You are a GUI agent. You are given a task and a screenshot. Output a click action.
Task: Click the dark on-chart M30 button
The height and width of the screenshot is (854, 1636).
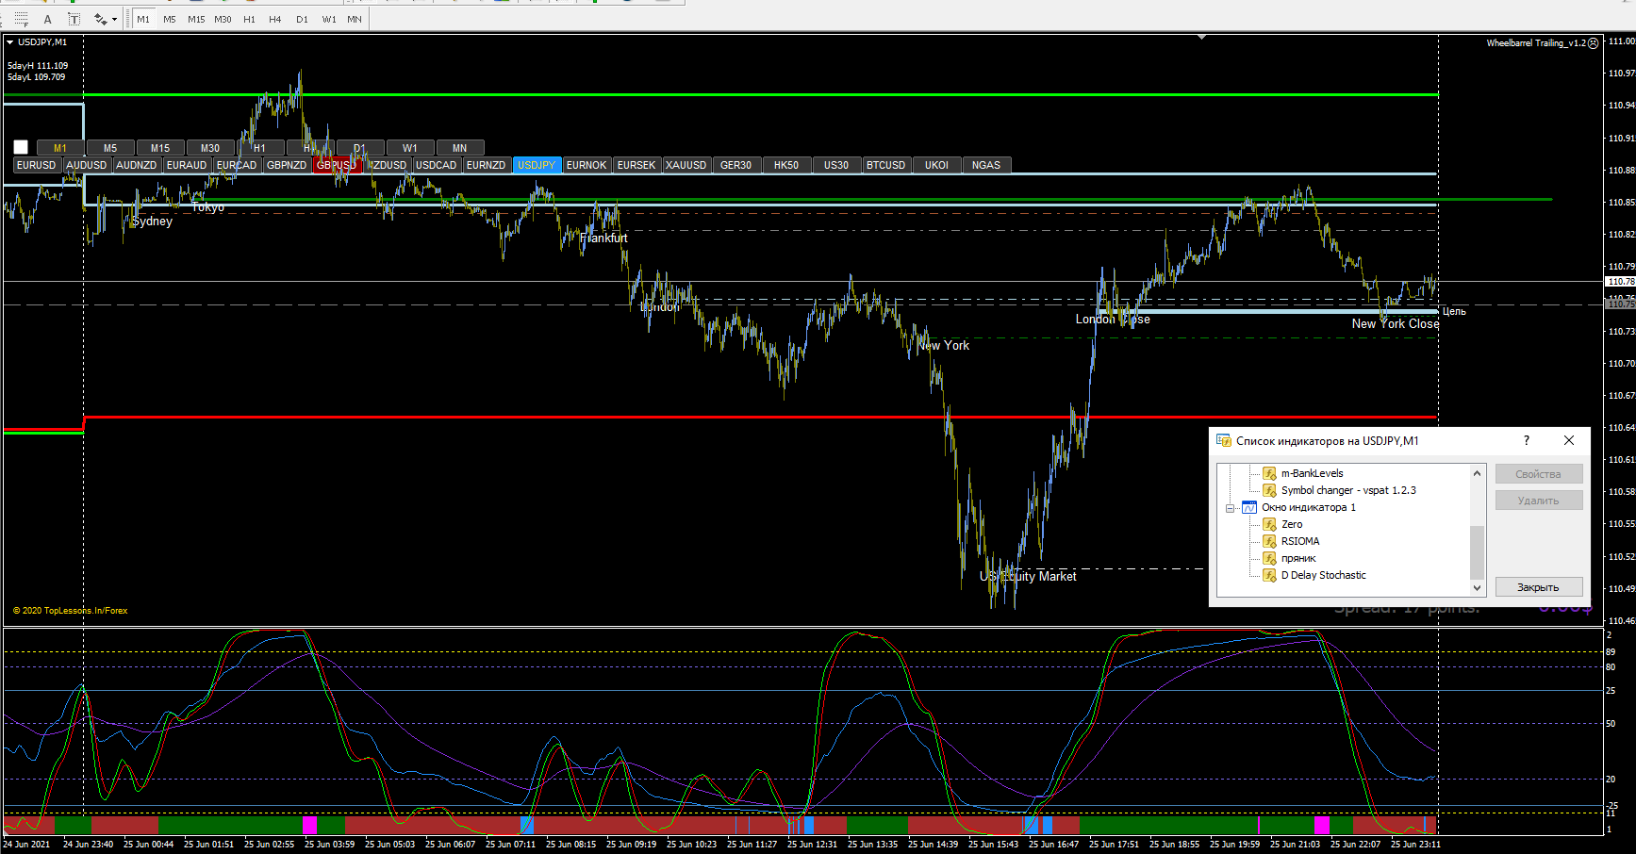tap(210, 148)
